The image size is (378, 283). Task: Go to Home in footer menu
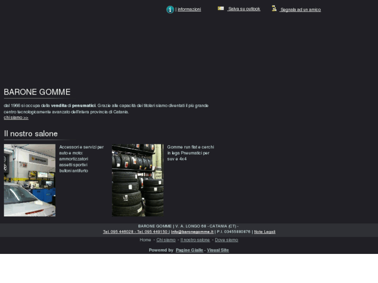(145, 240)
